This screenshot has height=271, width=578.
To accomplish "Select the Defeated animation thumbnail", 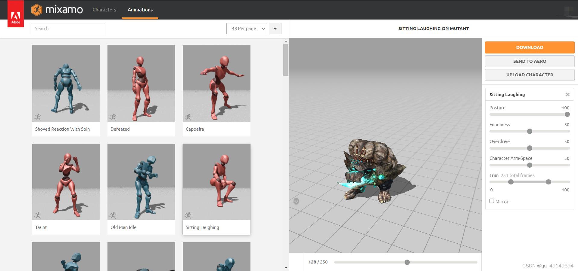I will click(x=141, y=84).
